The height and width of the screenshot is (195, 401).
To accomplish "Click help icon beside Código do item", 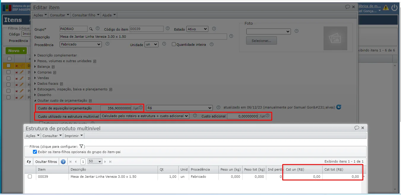I will tap(168, 29).
